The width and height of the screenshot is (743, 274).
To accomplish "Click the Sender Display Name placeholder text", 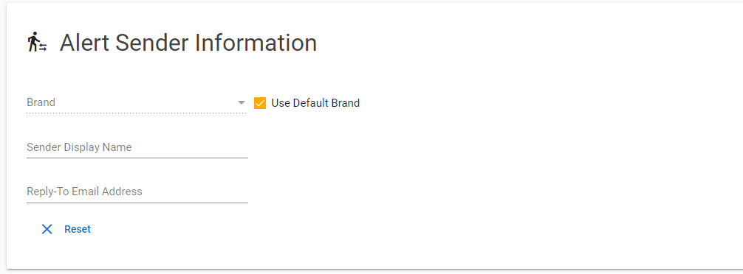I will coord(79,147).
